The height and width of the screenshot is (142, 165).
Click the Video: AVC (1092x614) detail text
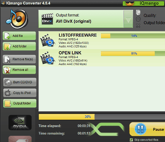pos(73,61)
